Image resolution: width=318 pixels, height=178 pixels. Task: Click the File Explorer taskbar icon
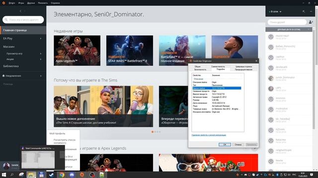coord(31,175)
